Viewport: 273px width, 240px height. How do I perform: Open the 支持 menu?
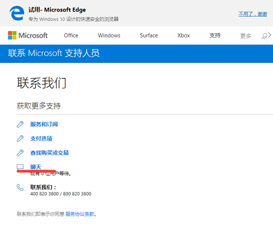tap(215, 35)
